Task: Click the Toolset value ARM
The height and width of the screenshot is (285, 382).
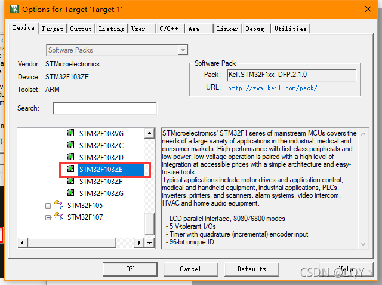Action: (53, 90)
